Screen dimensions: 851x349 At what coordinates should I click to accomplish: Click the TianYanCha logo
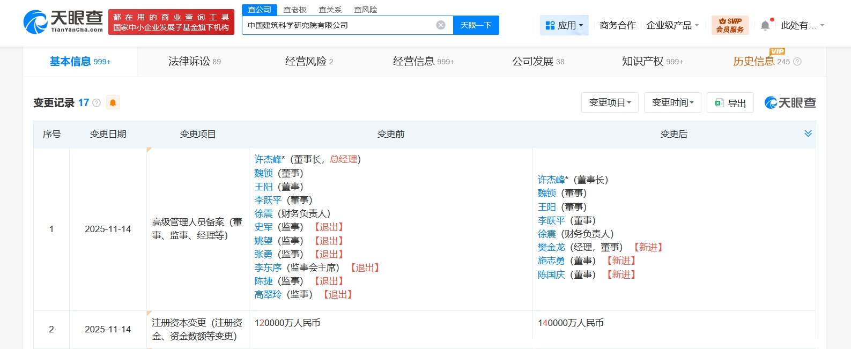[x=63, y=22]
